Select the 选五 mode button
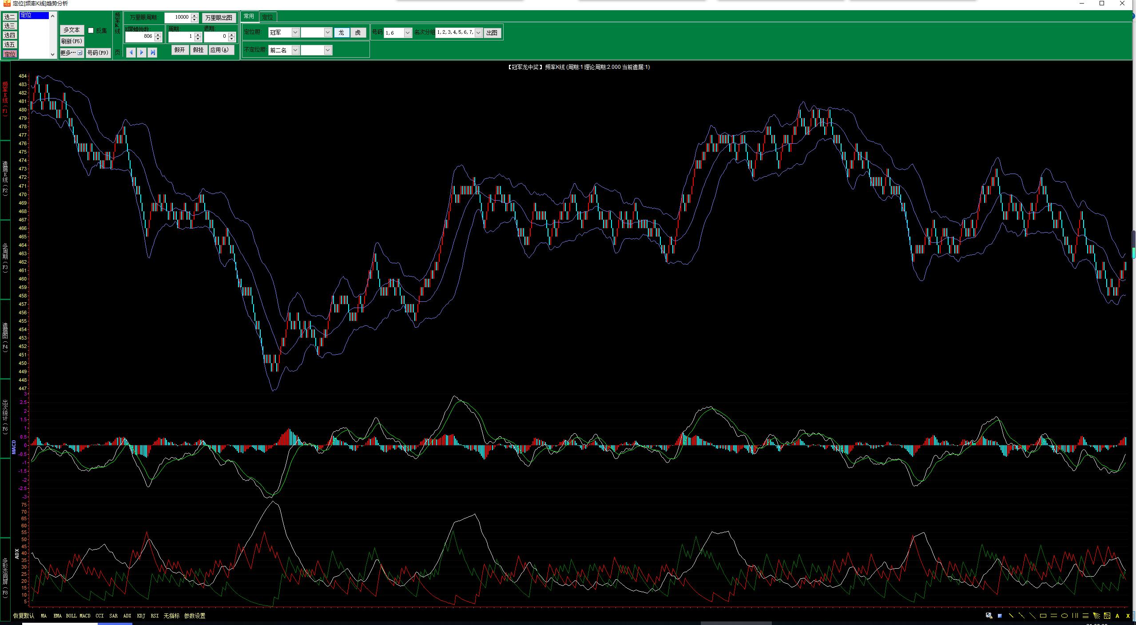The width and height of the screenshot is (1136, 625). (x=10, y=44)
